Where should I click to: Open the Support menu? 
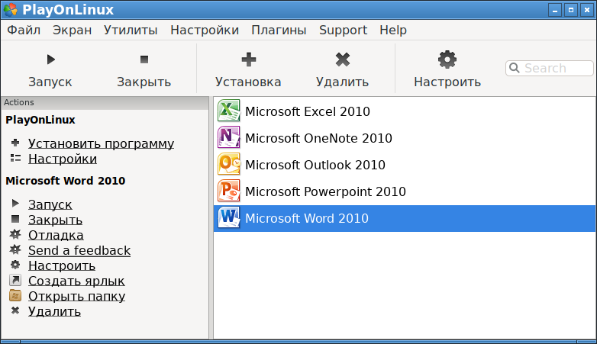pyautogui.click(x=343, y=30)
